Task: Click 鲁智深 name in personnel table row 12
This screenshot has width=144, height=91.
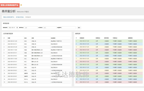Action: [26, 74]
